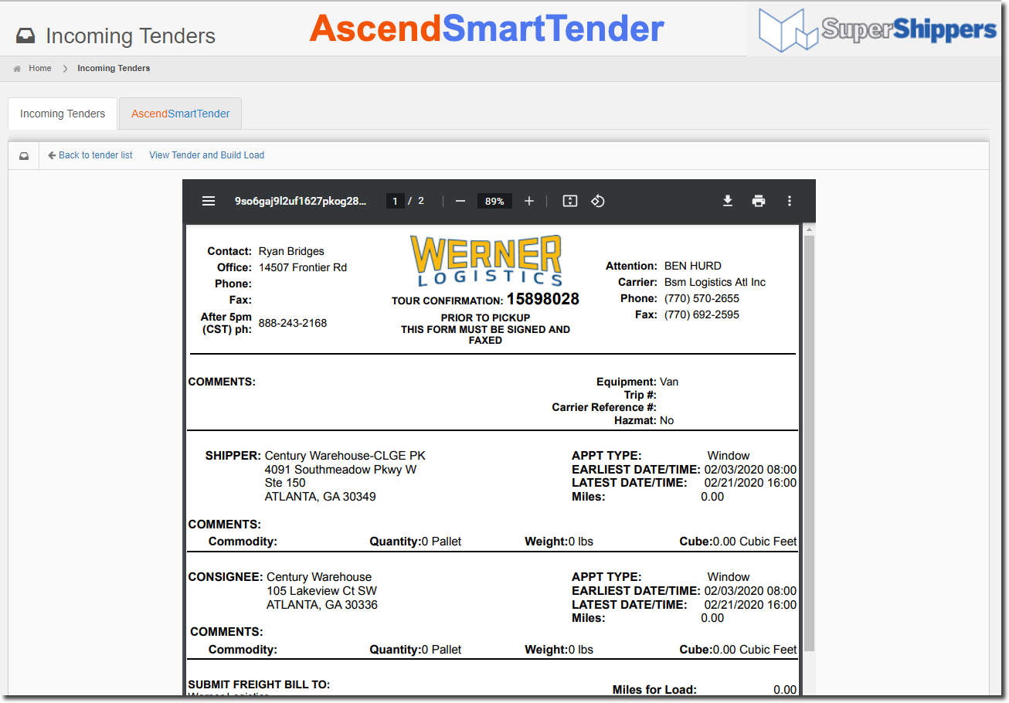Click the inbox tray icon in the toolbar

point(24,155)
